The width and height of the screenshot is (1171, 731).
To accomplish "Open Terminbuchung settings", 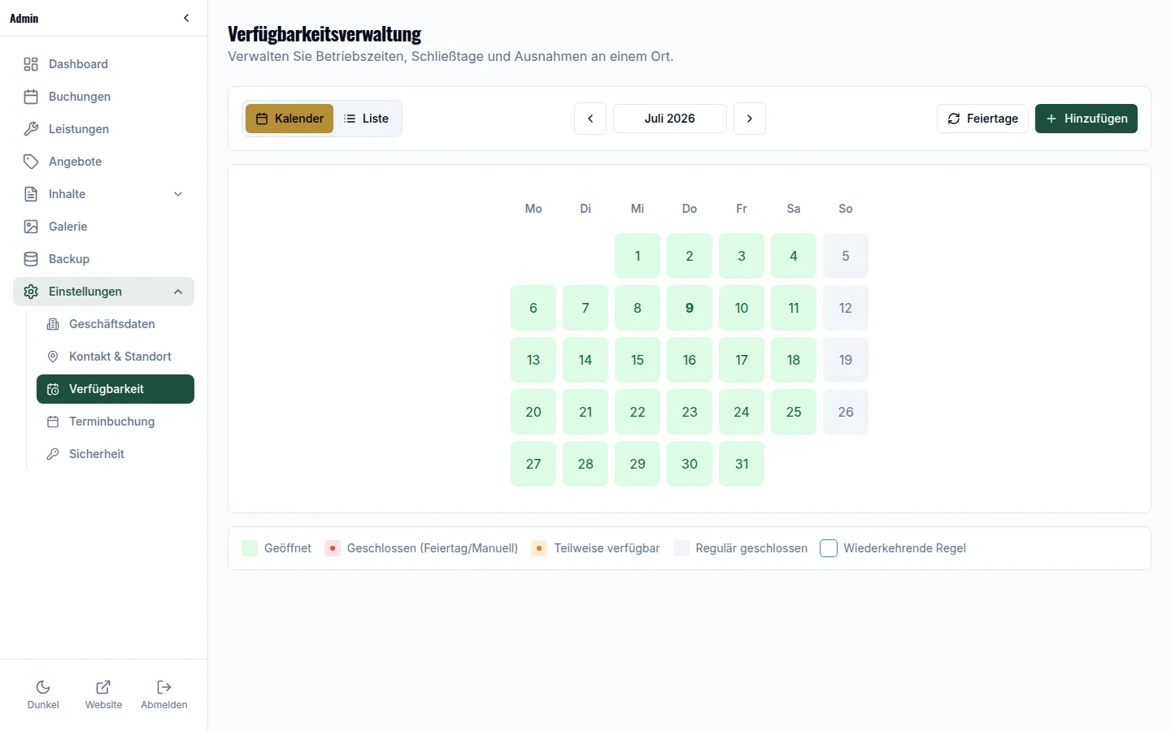I will click(115, 422).
